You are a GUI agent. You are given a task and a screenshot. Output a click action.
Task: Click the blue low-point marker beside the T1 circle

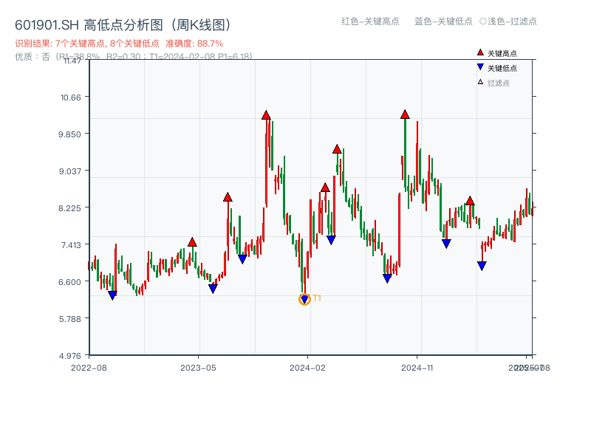(304, 298)
